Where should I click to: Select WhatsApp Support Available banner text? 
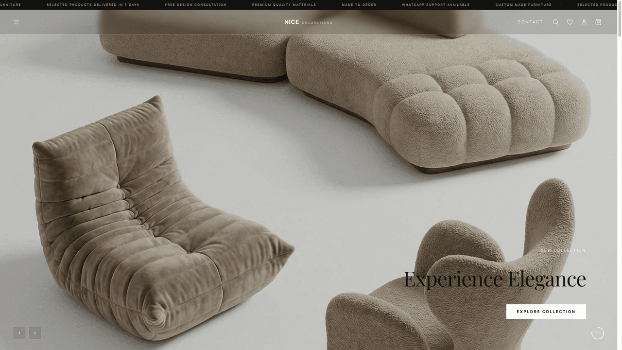(x=436, y=5)
